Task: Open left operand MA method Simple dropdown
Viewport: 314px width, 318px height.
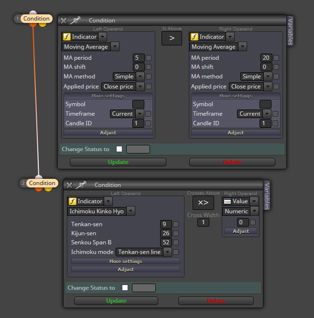Action: (x=141, y=77)
